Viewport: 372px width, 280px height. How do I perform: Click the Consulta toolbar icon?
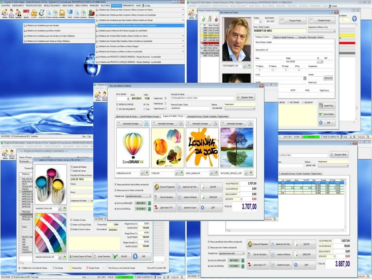(x=62, y=13)
